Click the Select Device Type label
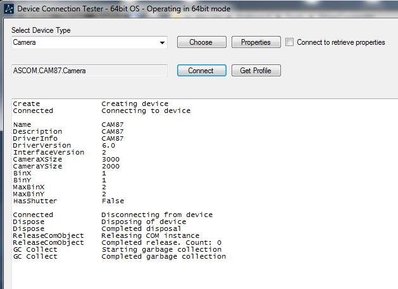The height and width of the screenshot is (289, 398). pos(41,30)
